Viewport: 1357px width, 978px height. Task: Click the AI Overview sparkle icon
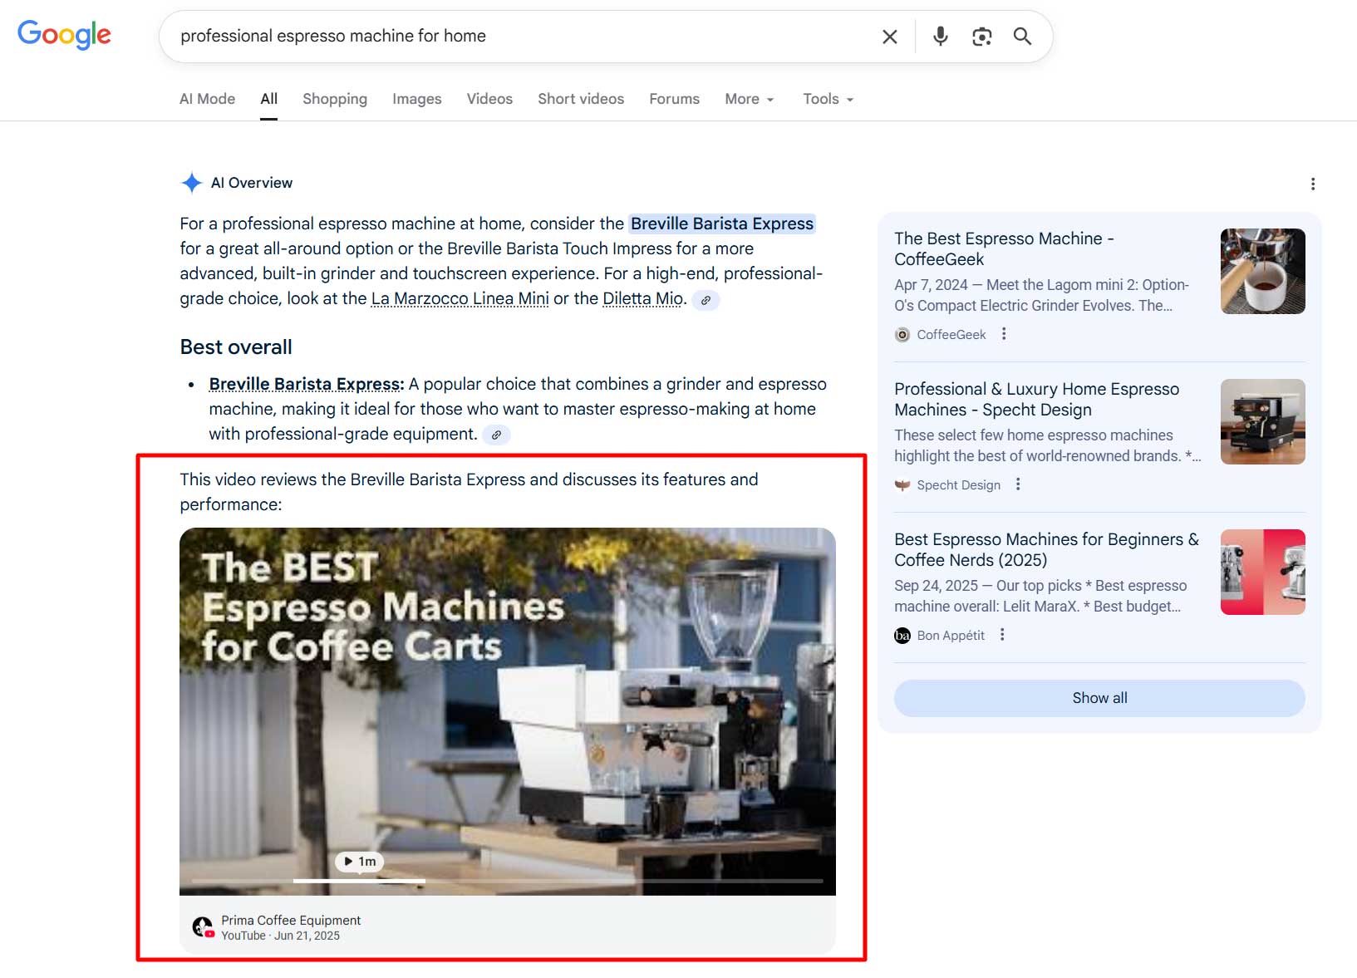(191, 183)
